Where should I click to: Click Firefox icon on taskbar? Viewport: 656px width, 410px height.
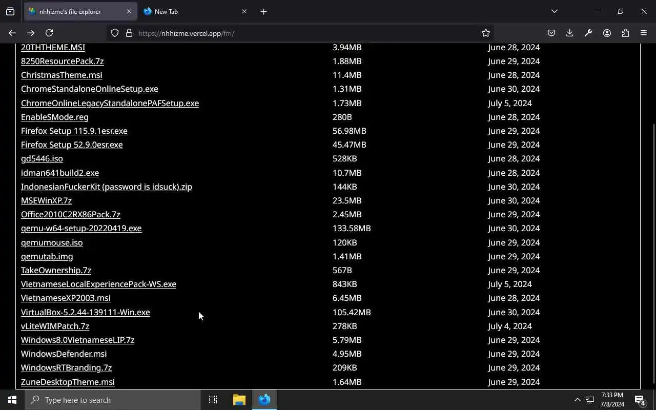pyautogui.click(x=264, y=400)
